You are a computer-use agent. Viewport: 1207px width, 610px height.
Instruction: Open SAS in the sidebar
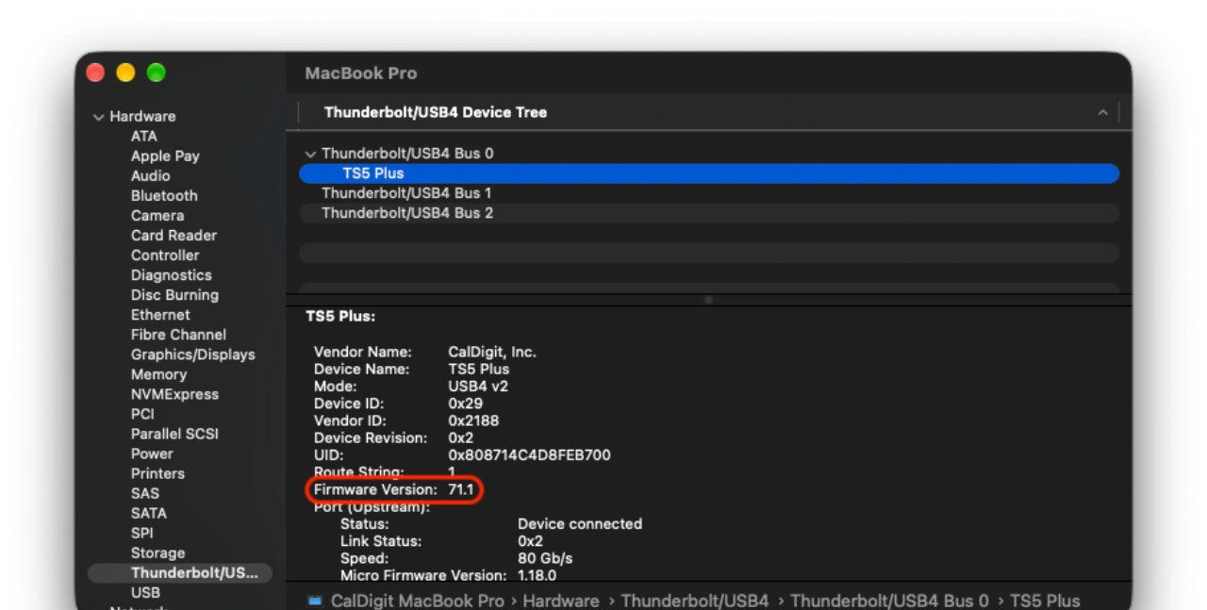tap(145, 492)
